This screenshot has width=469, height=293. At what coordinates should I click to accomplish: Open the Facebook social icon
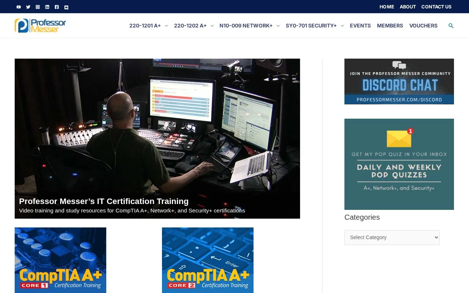coord(57,7)
